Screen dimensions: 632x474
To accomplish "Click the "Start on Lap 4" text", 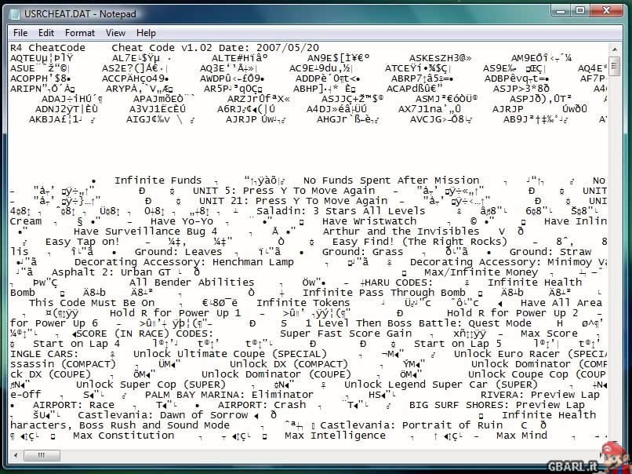I will [x=76, y=344].
